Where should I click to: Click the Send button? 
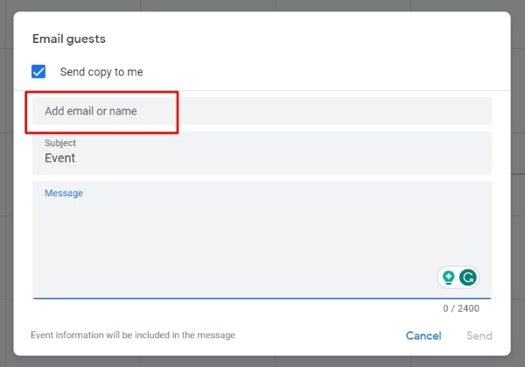tap(479, 335)
